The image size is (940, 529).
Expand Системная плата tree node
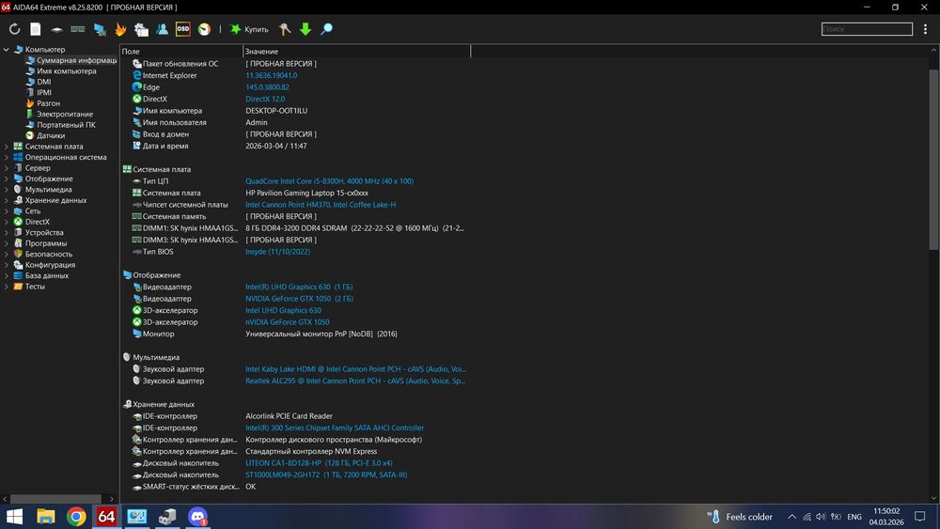(6, 147)
